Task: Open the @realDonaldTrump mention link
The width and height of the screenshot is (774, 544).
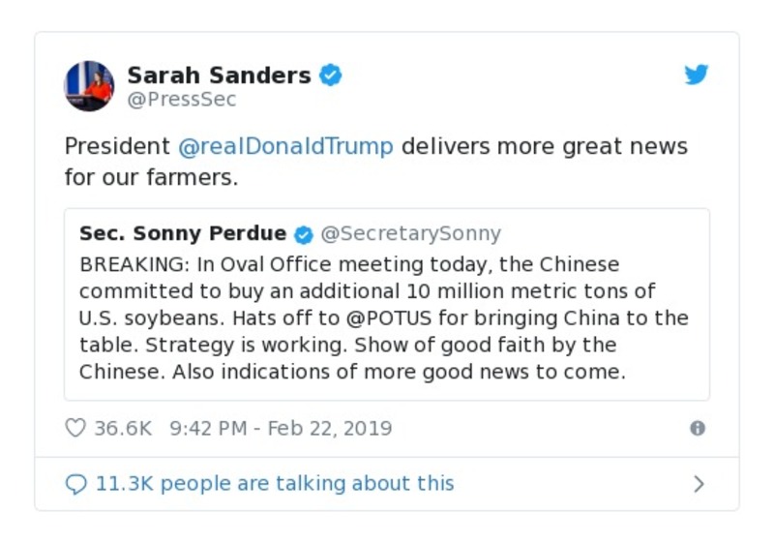Action: [x=285, y=147]
